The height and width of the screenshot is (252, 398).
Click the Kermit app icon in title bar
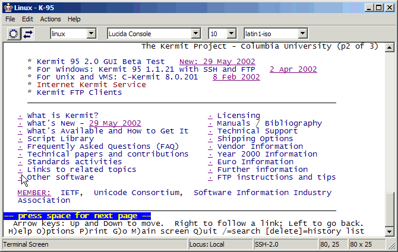coord(7,7)
